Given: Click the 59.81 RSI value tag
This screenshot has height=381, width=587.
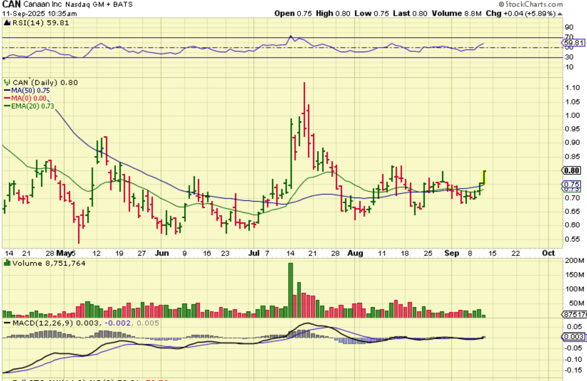Looking at the screenshot, I should pyautogui.click(x=574, y=43).
